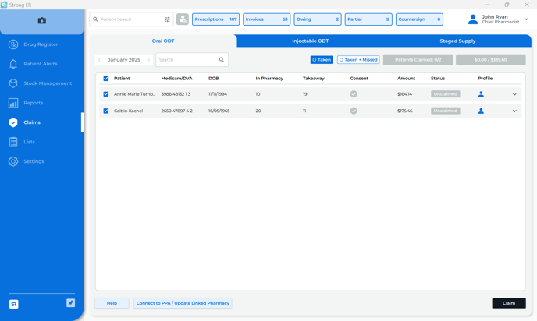Select the Taken + Missed radio option
The height and width of the screenshot is (321, 537).
pos(358,60)
